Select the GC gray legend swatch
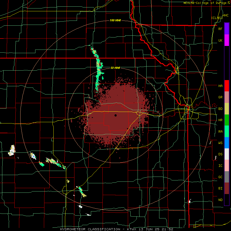Viewport: 231px width, 231px height. (227, 177)
